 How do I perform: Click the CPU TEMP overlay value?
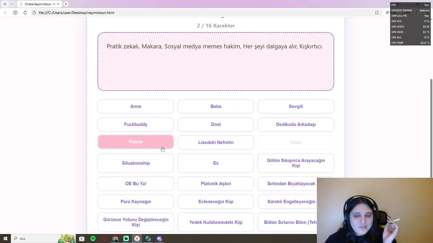[425, 43]
